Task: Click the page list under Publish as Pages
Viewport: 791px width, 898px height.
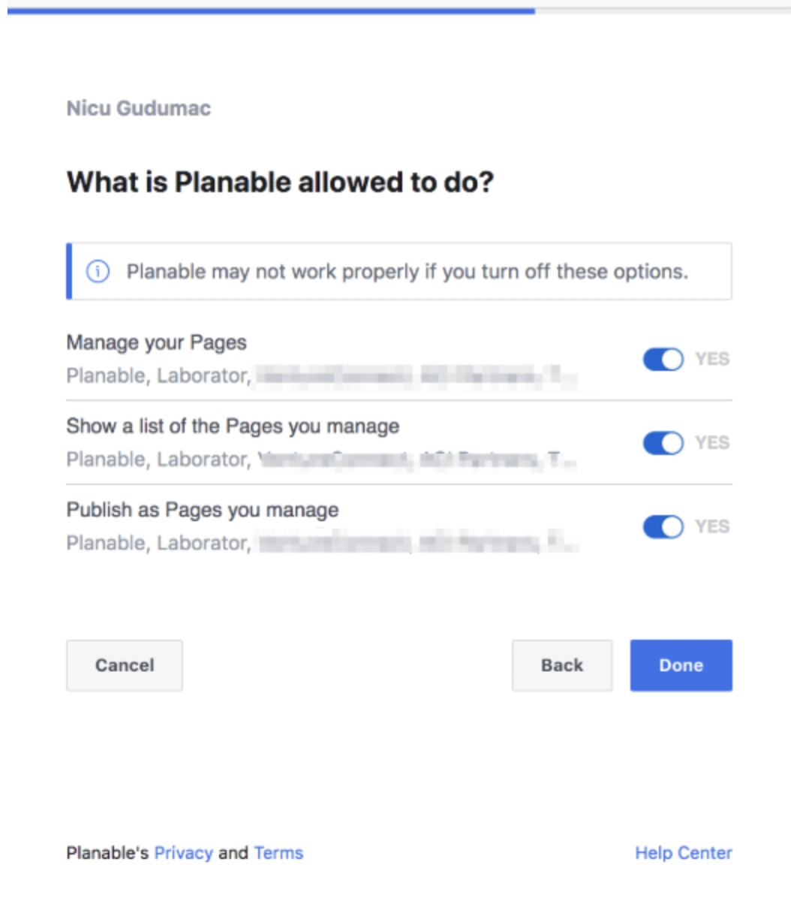Action: (321, 543)
